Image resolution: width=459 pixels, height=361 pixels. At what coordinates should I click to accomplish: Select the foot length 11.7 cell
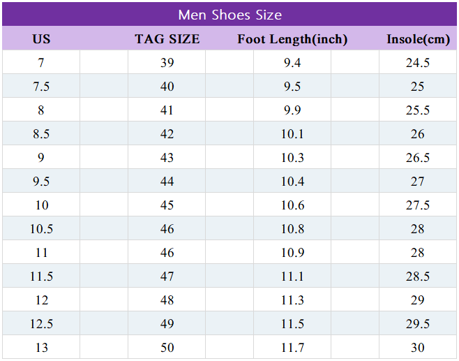click(292, 348)
